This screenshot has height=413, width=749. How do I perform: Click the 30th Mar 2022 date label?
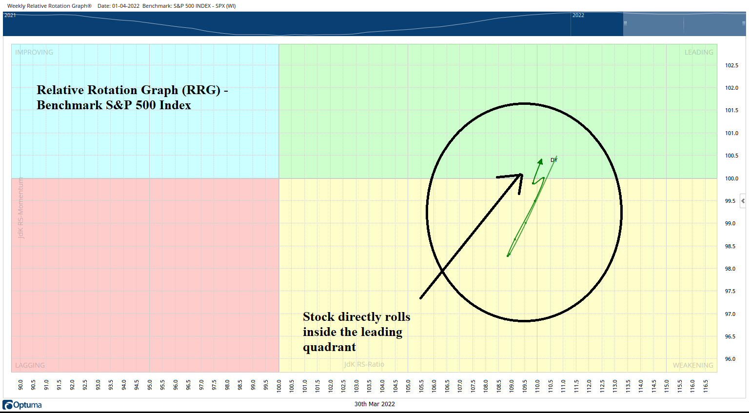click(x=375, y=404)
